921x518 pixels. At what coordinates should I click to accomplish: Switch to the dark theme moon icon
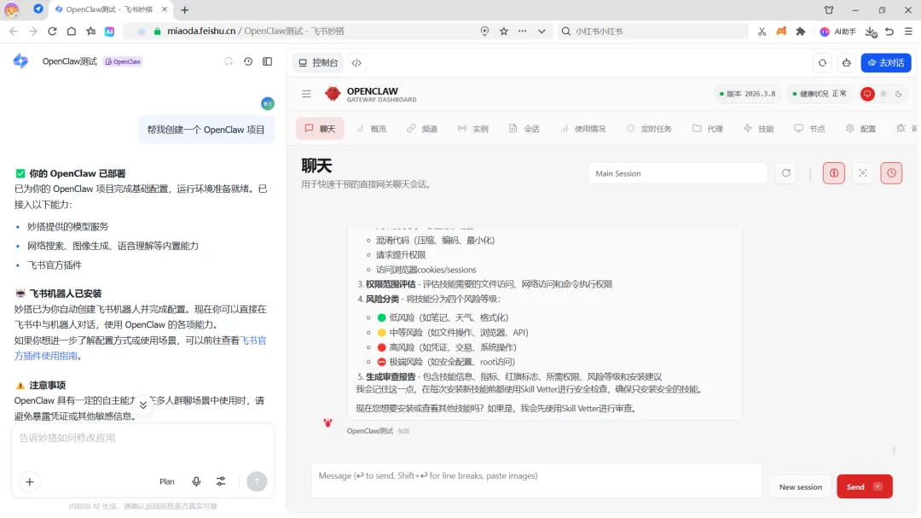[899, 94]
